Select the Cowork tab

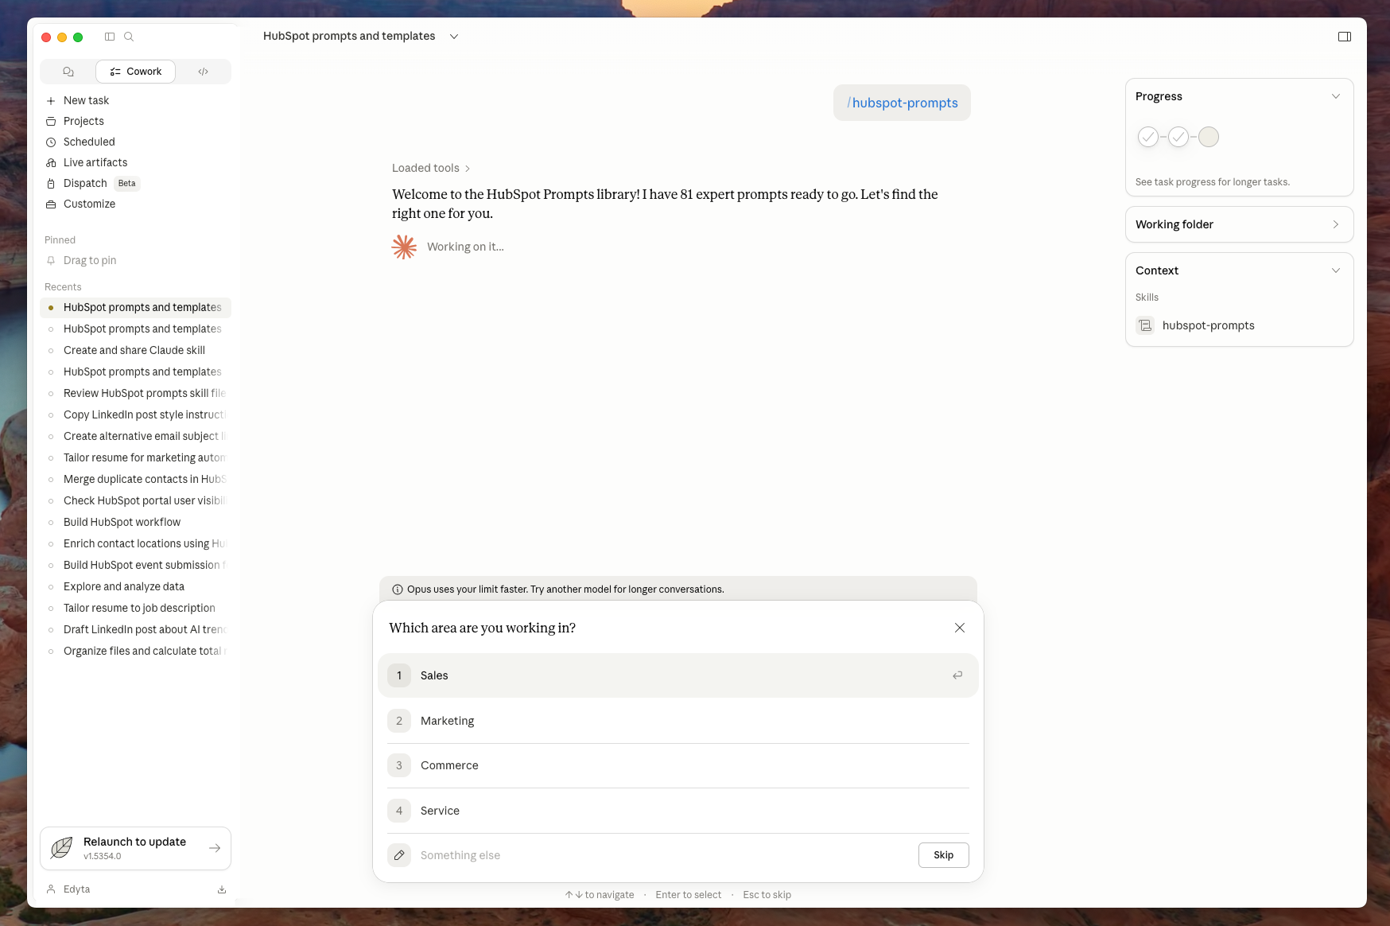click(x=136, y=72)
